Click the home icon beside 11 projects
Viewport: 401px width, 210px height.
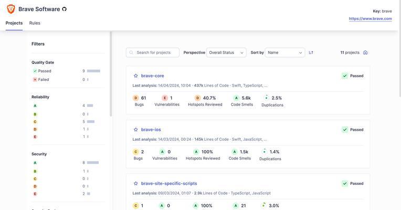point(365,52)
